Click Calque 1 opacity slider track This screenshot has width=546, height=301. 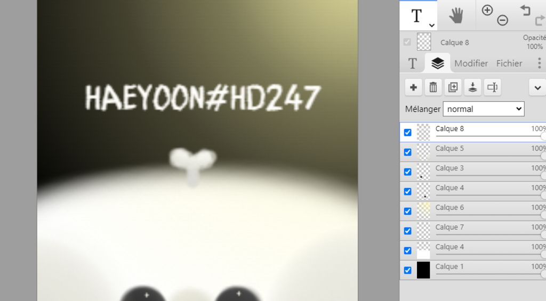click(491, 274)
